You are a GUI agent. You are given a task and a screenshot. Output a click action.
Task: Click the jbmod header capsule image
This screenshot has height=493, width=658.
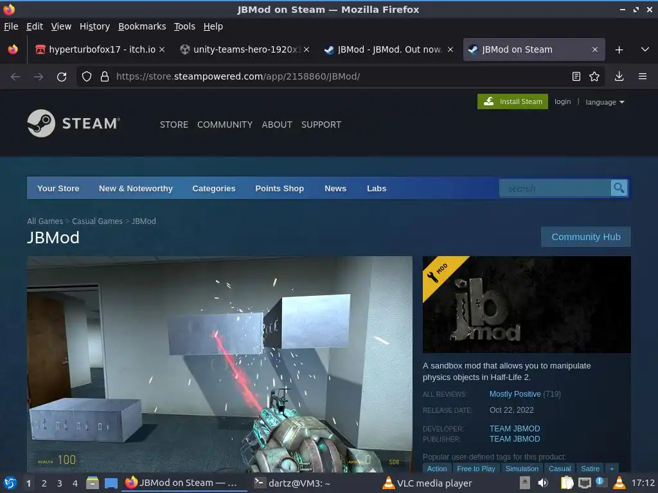tap(527, 304)
